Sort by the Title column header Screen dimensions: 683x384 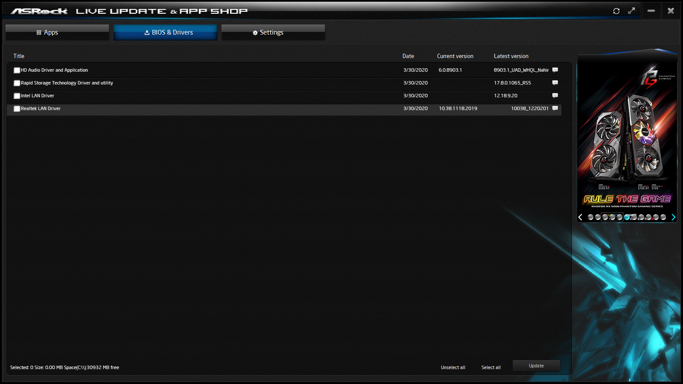(x=19, y=56)
